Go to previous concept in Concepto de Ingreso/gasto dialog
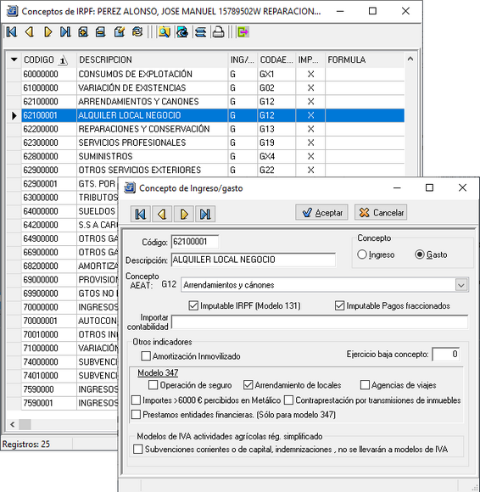Image resolution: width=480 pixels, height=492 pixels. tap(162, 214)
